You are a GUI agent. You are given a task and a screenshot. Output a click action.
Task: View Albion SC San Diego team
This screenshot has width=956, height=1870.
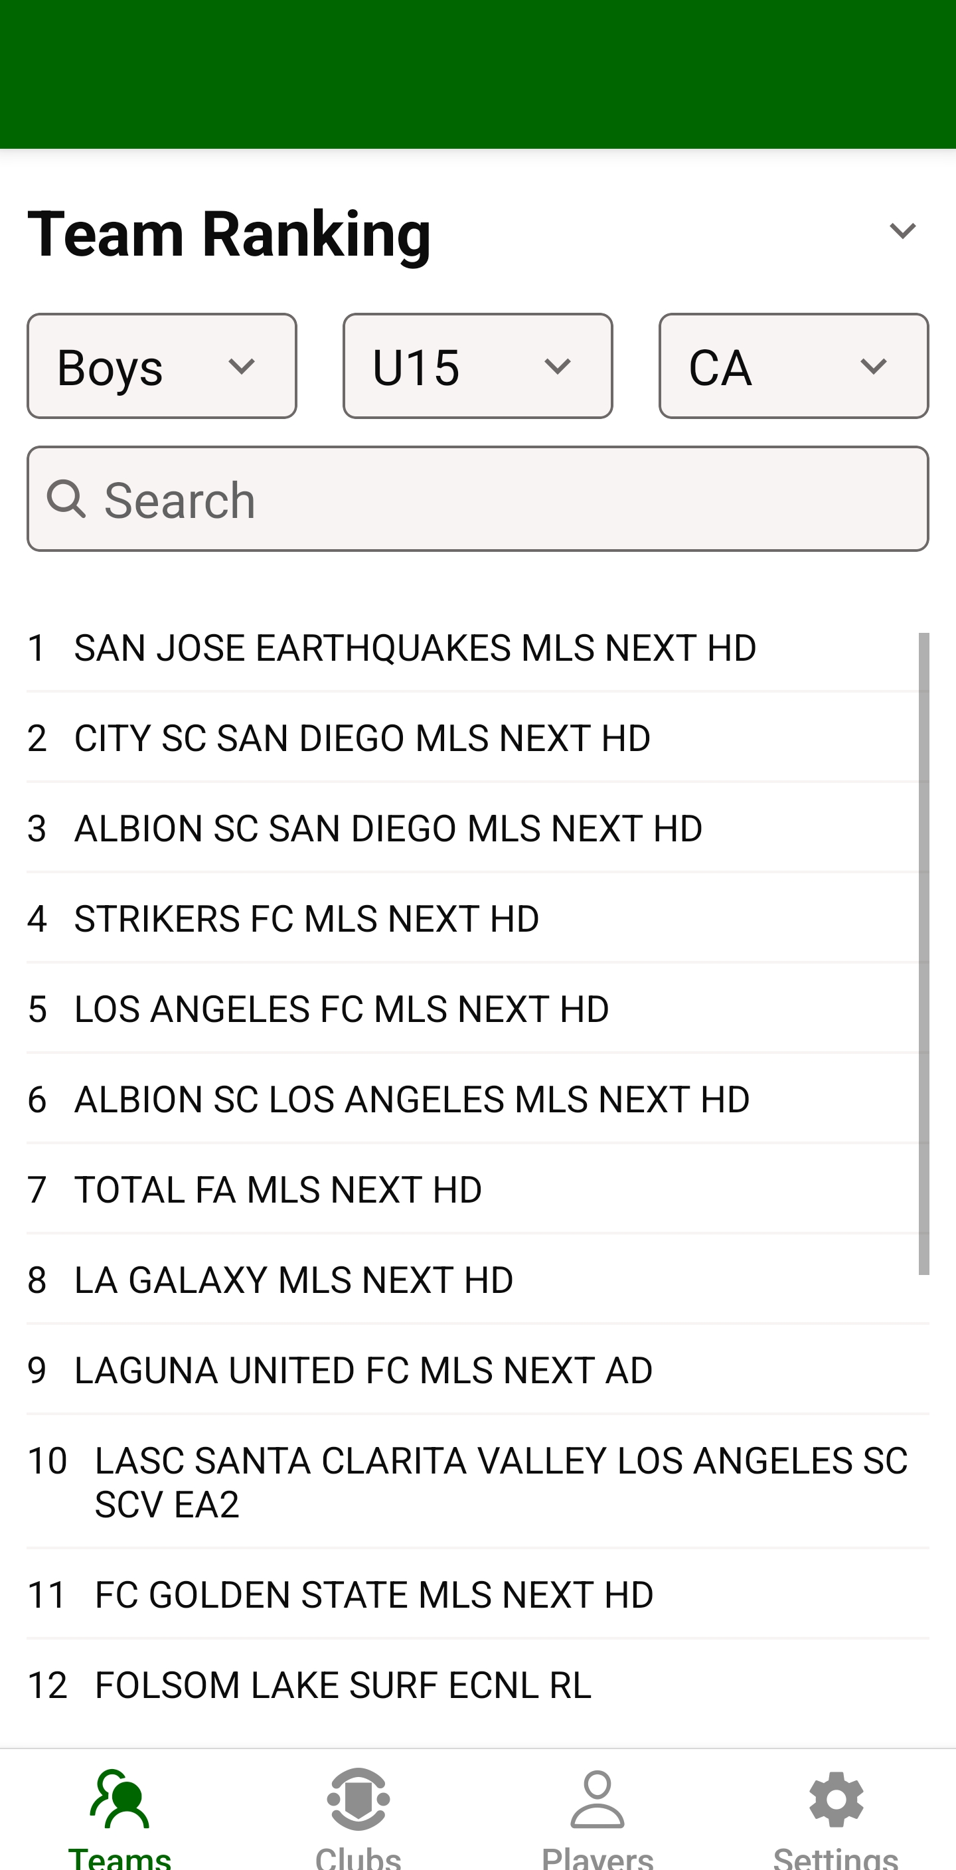(x=388, y=828)
